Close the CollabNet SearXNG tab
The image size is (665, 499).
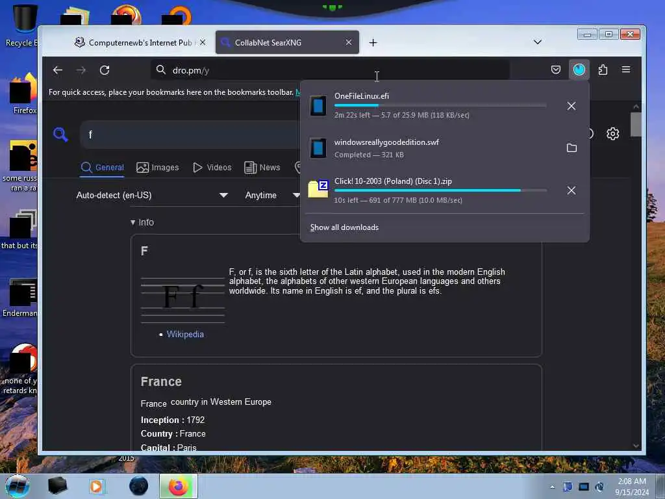point(349,42)
